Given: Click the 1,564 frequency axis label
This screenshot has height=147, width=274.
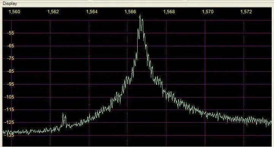Looking at the screenshot, I should (x=92, y=12).
